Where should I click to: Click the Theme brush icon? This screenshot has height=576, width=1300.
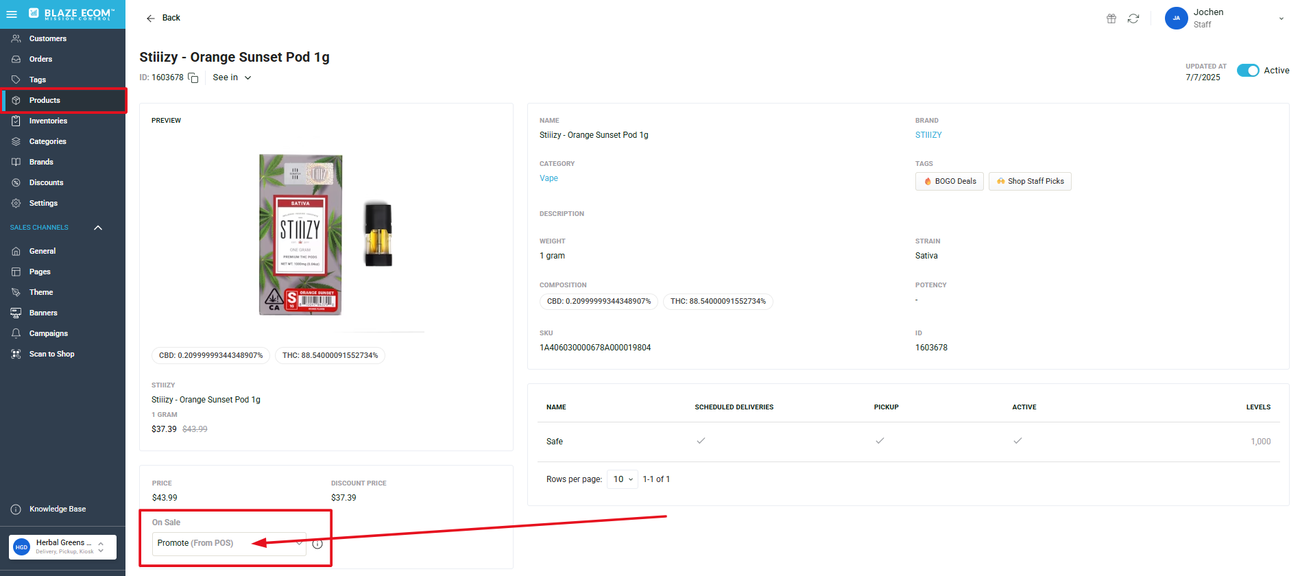pos(16,292)
